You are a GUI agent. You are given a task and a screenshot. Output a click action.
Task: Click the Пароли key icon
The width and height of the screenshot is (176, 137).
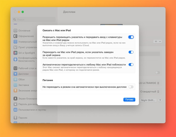(15, 118)
